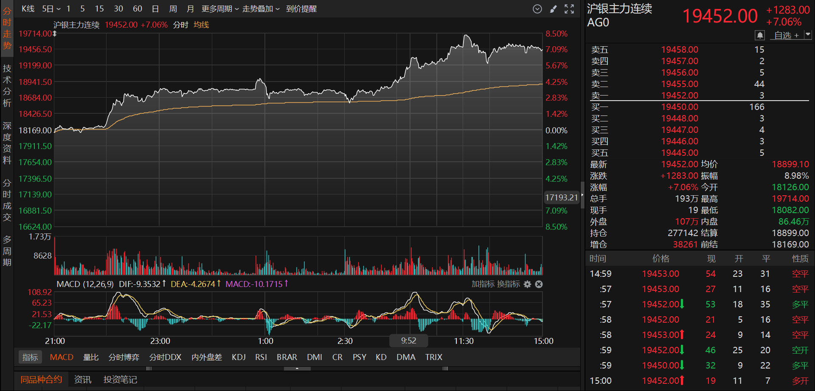The image size is (815, 391).
Task: Click 换指标 to switch indicator
Action: 509,284
